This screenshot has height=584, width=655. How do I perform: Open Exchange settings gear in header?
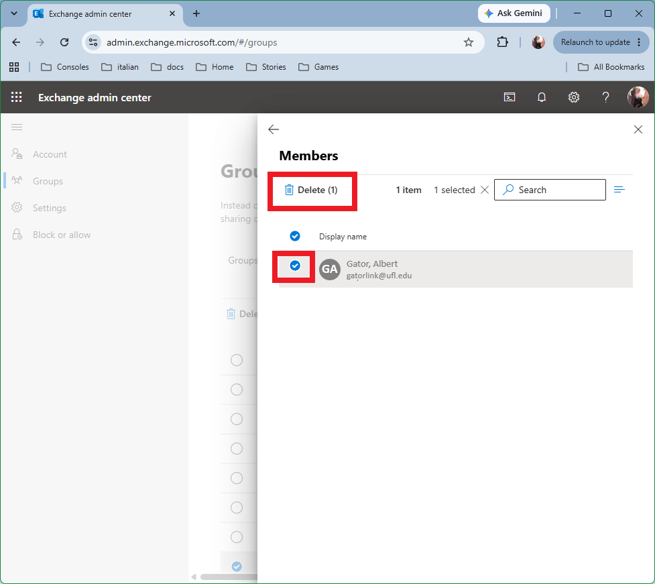click(x=573, y=97)
